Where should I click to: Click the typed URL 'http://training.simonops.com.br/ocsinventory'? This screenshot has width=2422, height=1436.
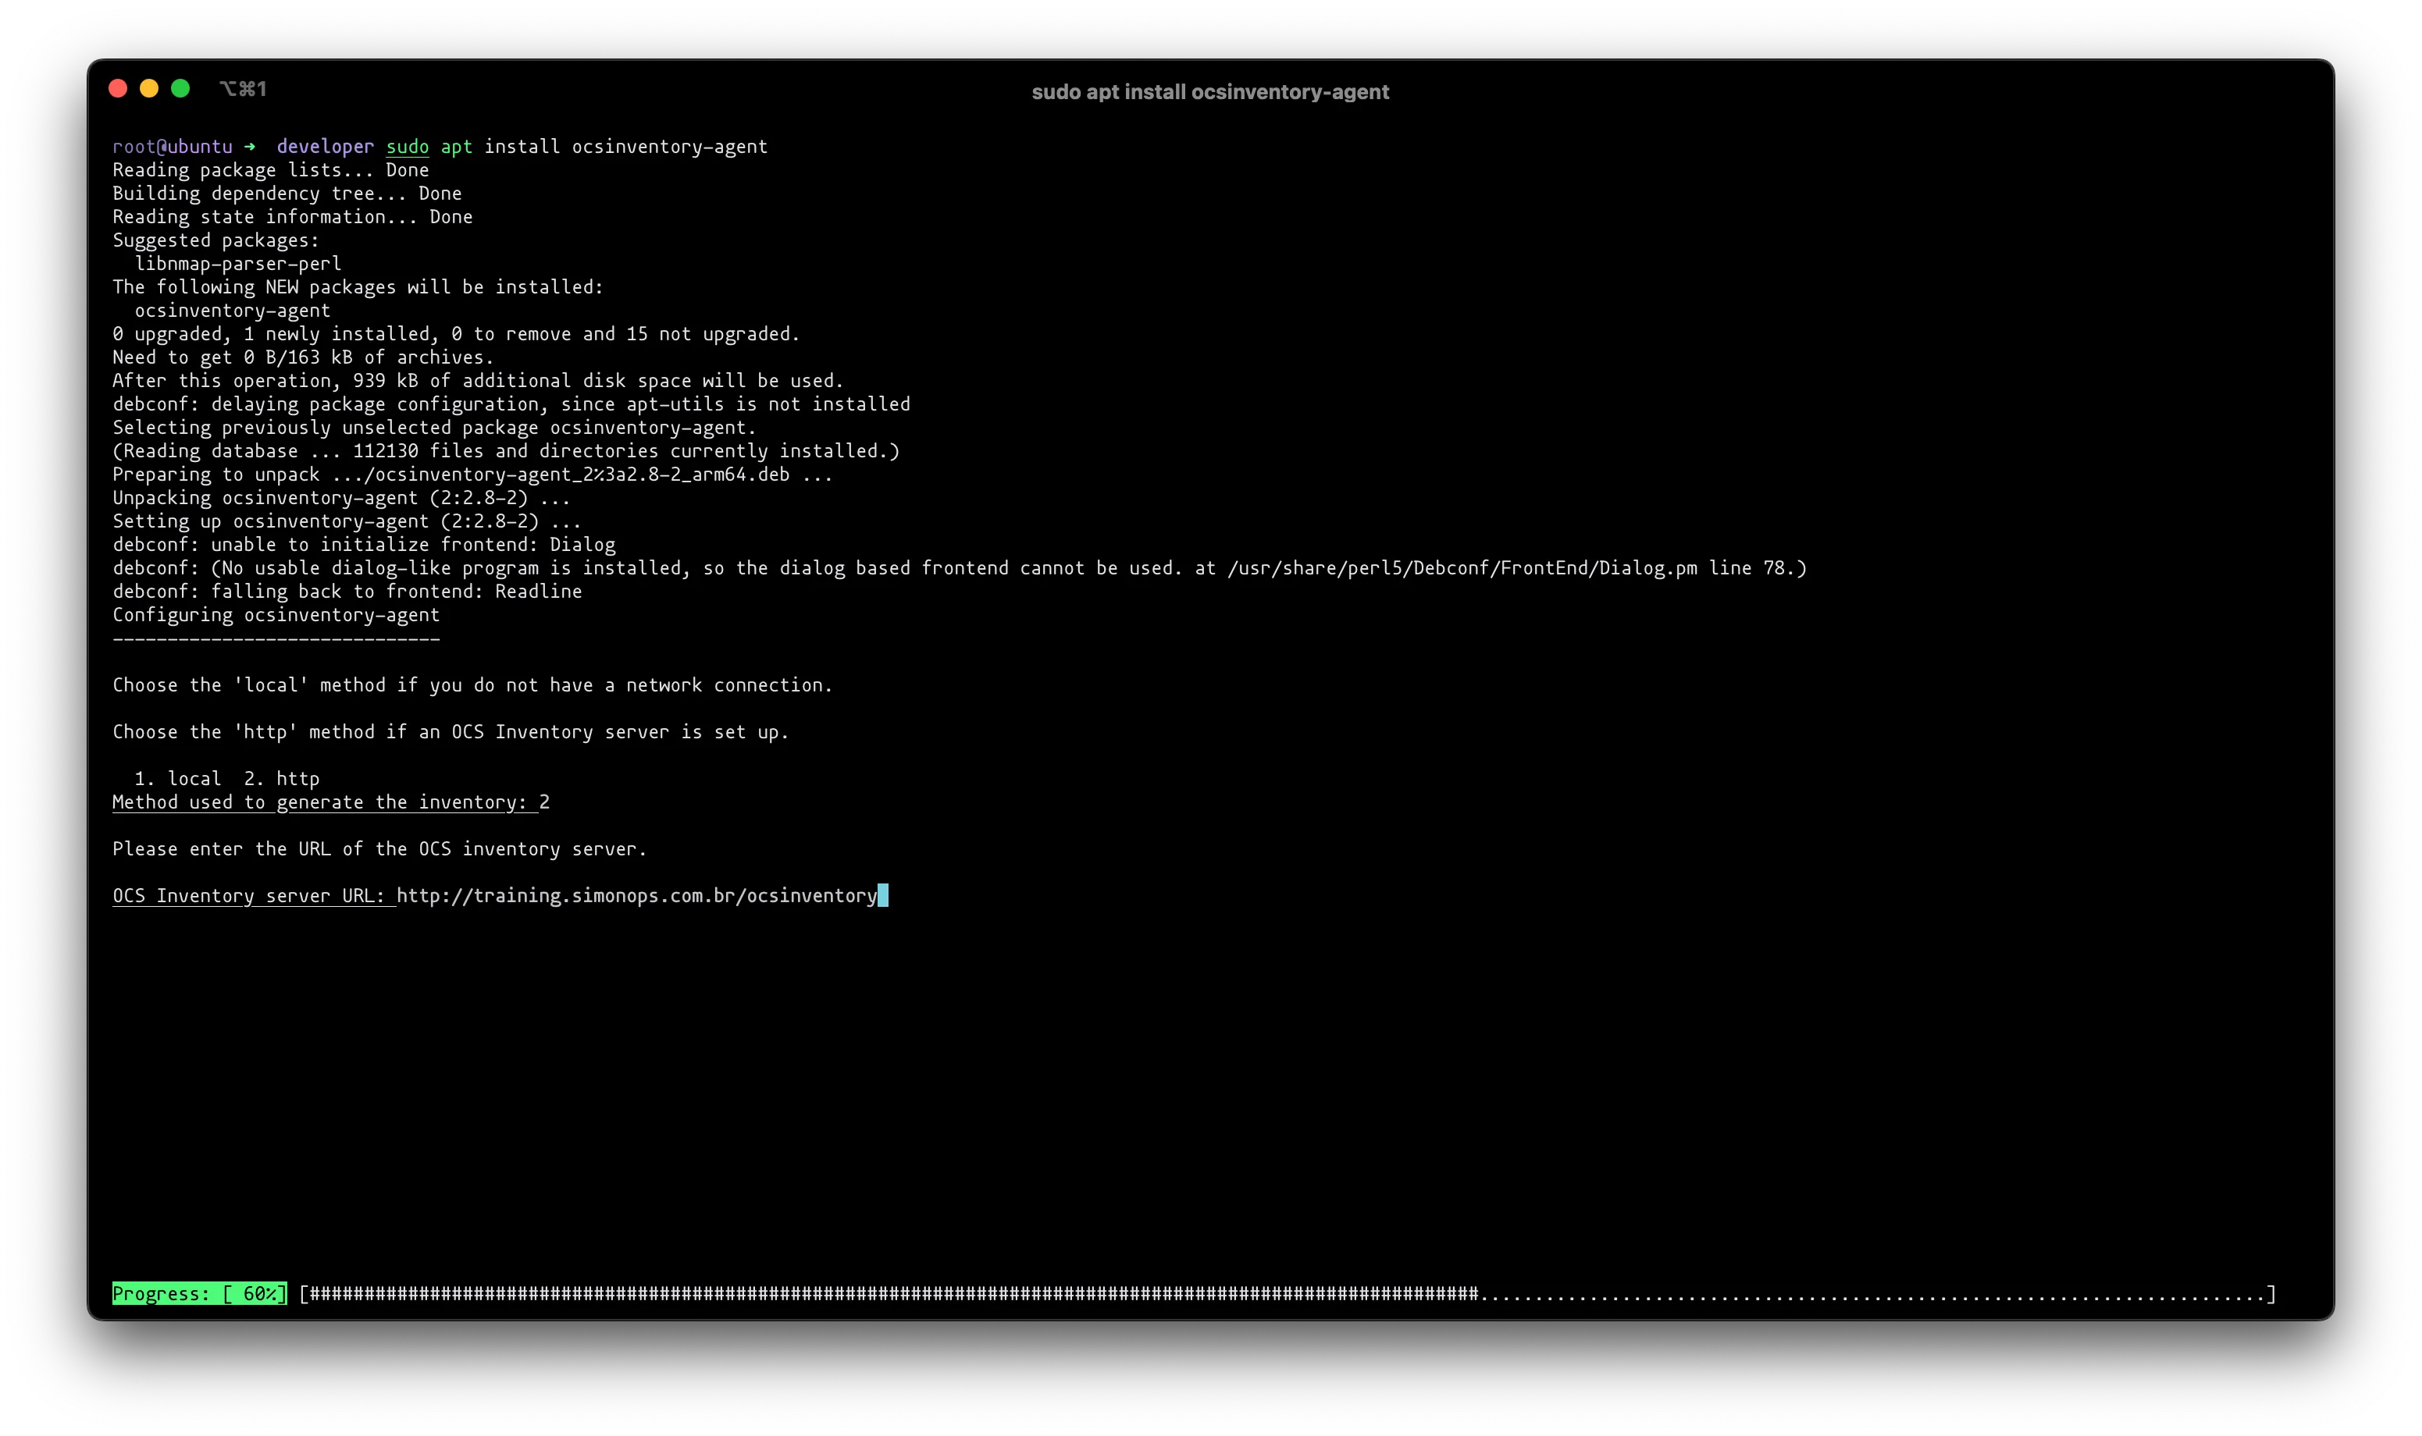pyautogui.click(x=637, y=896)
